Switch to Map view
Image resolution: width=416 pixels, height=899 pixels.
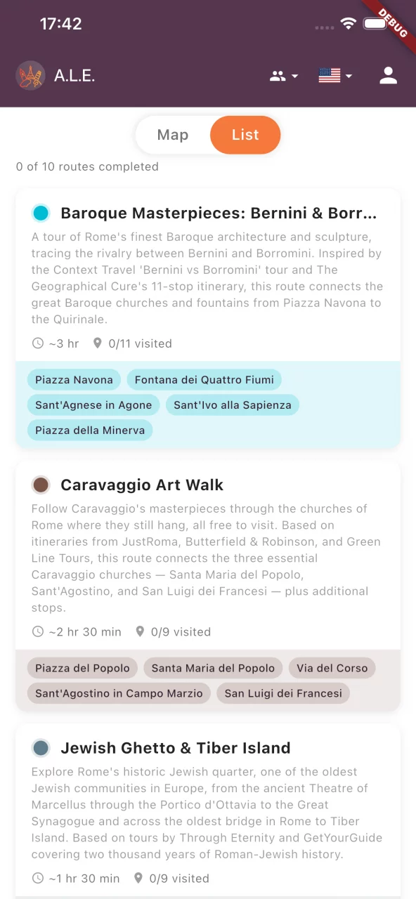click(x=173, y=135)
